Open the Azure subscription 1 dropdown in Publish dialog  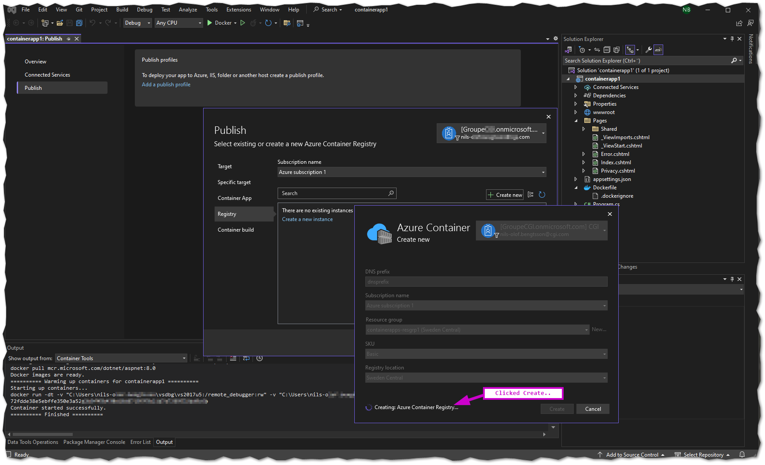tap(412, 172)
